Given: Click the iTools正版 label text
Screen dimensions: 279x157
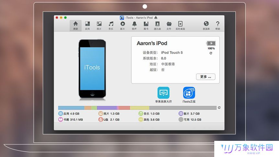Looking at the screenshot, I should (189, 101).
